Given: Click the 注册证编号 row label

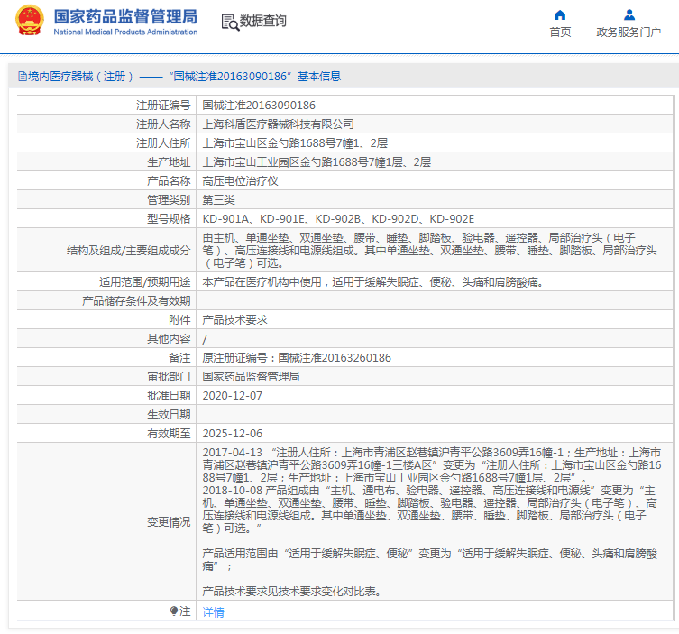Looking at the screenshot, I should point(163,106).
